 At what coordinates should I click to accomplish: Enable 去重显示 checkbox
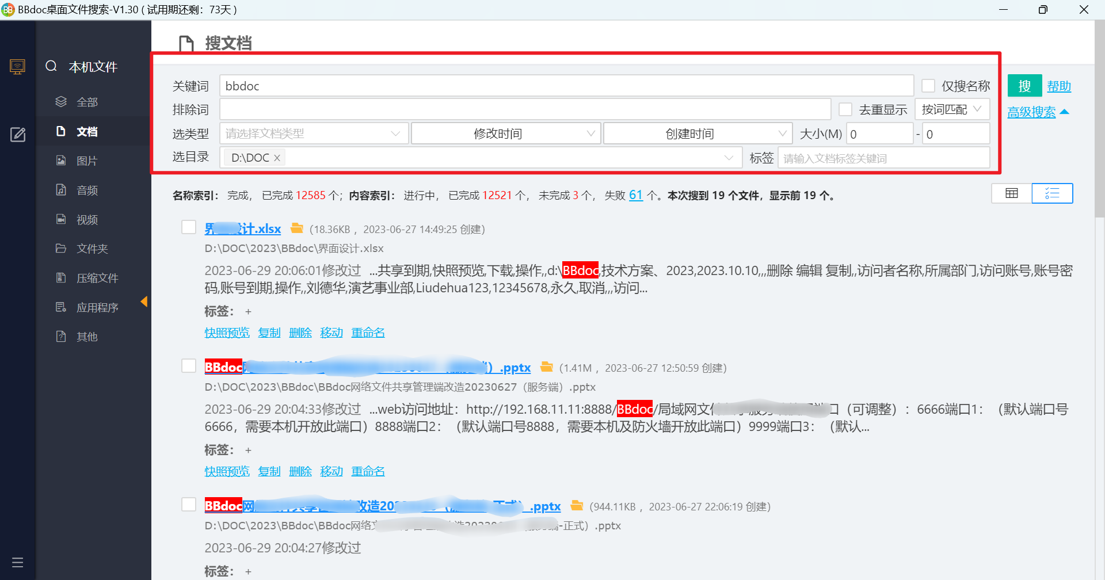(x=845, y=109)
